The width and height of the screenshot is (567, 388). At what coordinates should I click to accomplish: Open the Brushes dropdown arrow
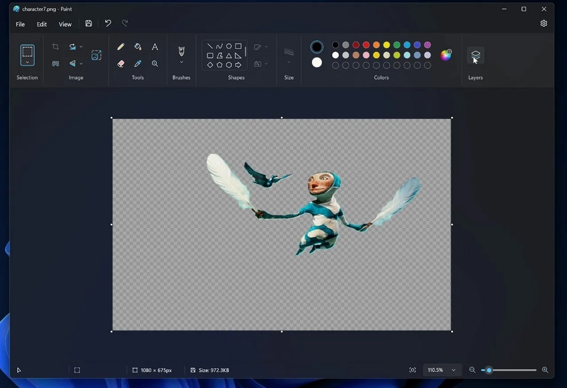coord(181,62)
